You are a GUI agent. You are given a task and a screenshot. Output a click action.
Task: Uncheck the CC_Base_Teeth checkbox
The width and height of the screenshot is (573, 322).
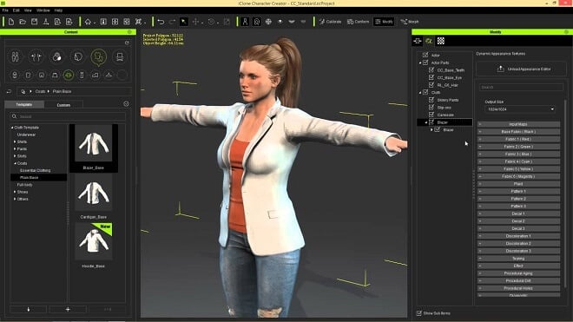[x=431, y=69]
